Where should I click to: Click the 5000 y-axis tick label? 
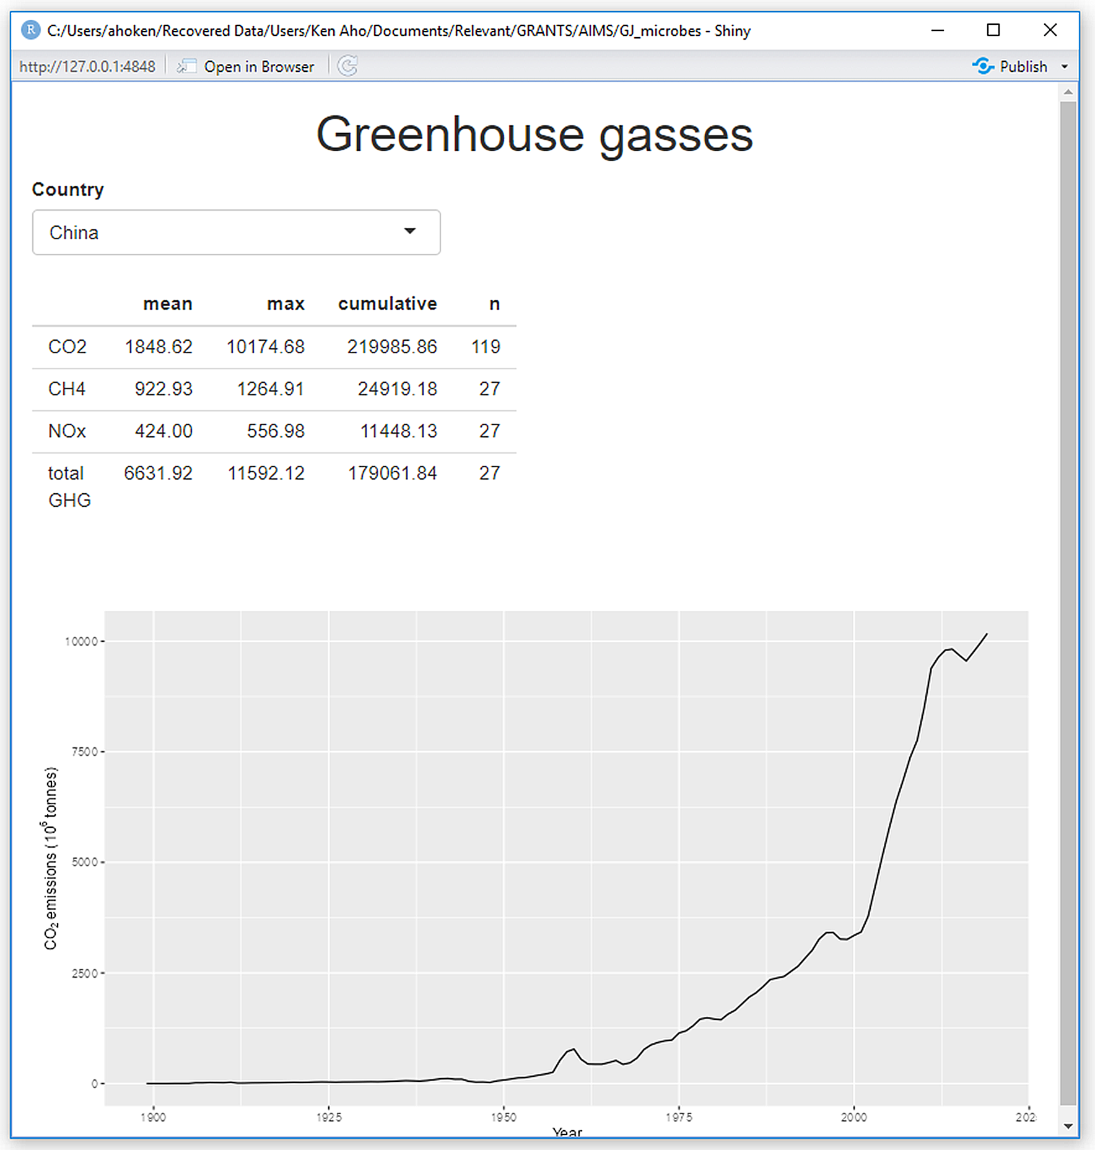pyautogui.click(x=85, y=862)
